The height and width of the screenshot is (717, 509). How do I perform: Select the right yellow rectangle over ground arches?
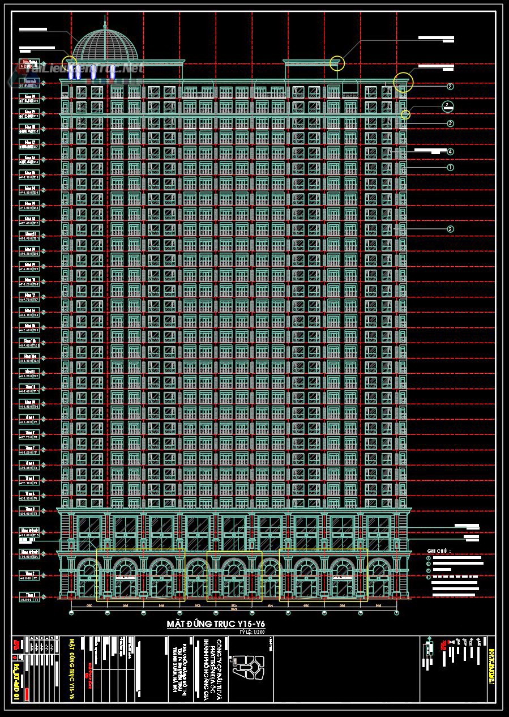point(323,574)
